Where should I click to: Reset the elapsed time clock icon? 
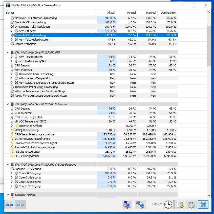coord(168,204)
